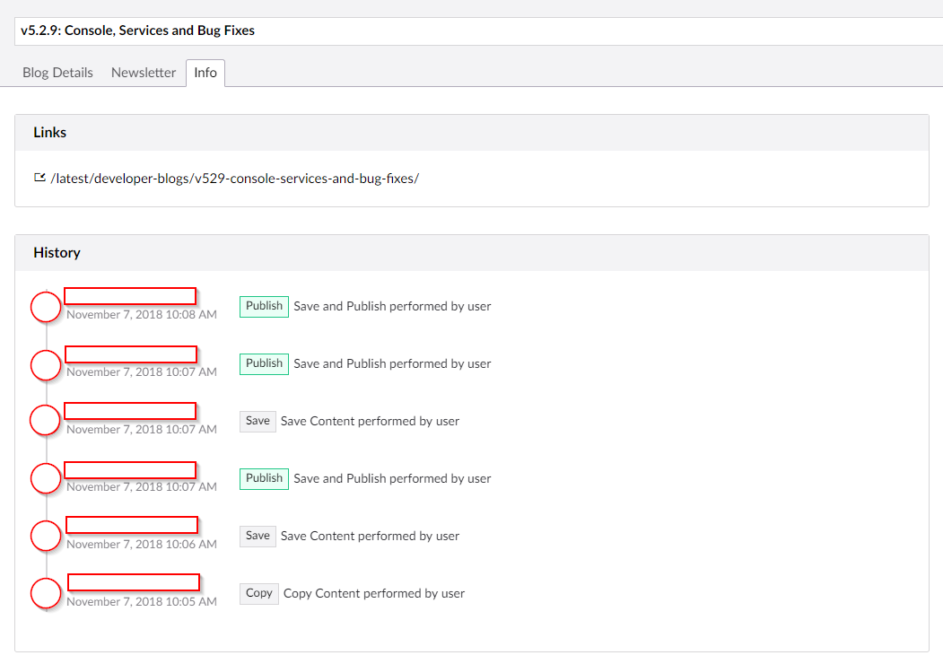The width and height of the screenshot is (943, 664).
Task: Click the Save badge on the 10:07 AM entry
Action: pyautogui.click(x=258, y=421)
